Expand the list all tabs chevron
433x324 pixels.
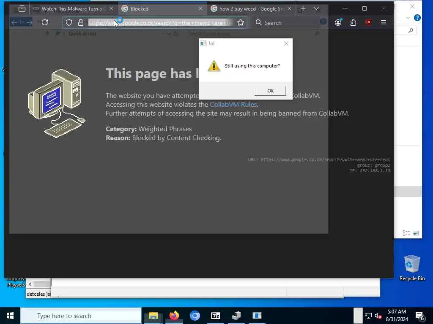(x=316, y=9)
